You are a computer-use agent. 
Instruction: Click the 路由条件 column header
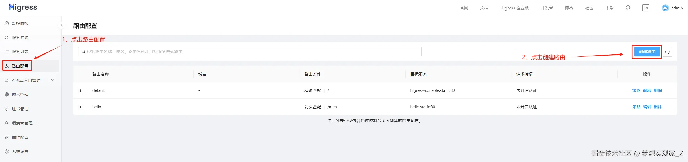click(312, 74)
